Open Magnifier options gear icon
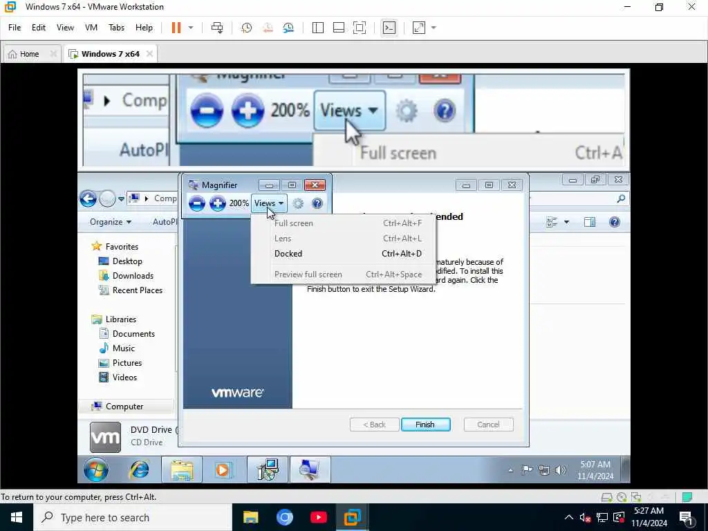 click(298, 203)
